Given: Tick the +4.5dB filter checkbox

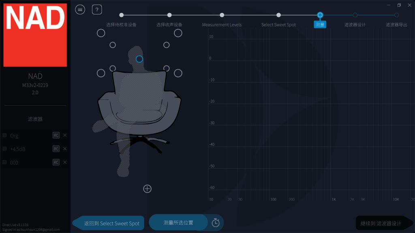Looking at the screenshot, I should click(4, 149).
